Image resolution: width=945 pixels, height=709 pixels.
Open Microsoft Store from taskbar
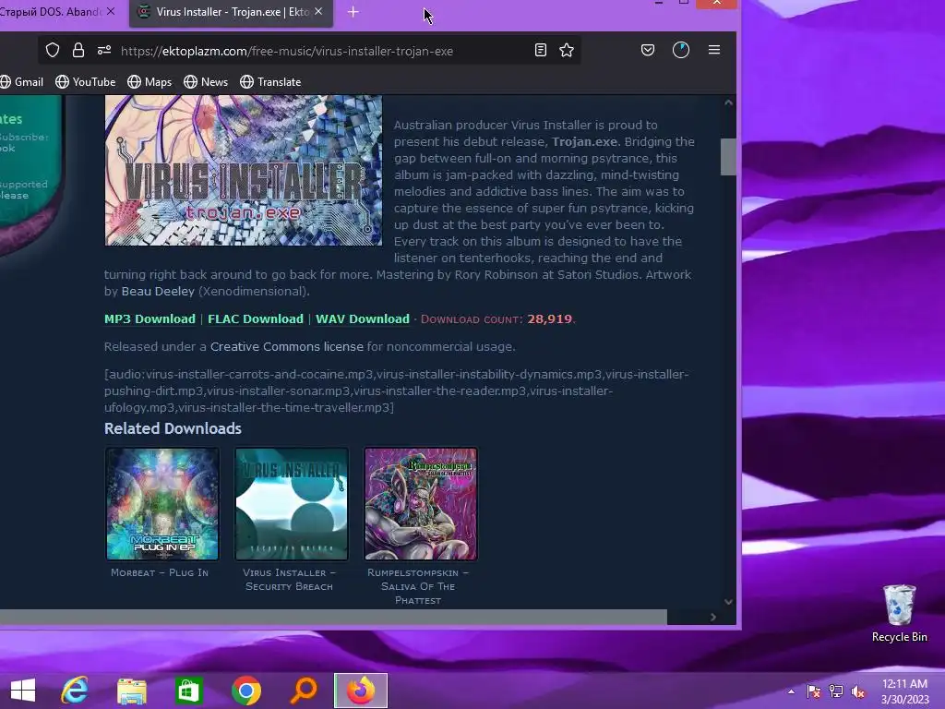[x=188, y=691]
